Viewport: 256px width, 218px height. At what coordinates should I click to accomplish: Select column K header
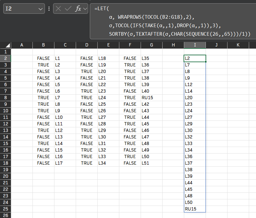(x=238, y=45)
